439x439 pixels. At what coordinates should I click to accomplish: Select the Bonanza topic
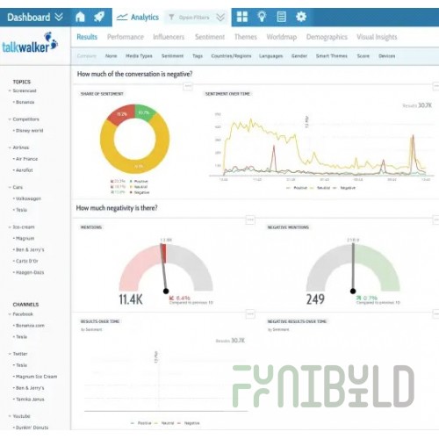pyautogui.click(x=25, y=102)
